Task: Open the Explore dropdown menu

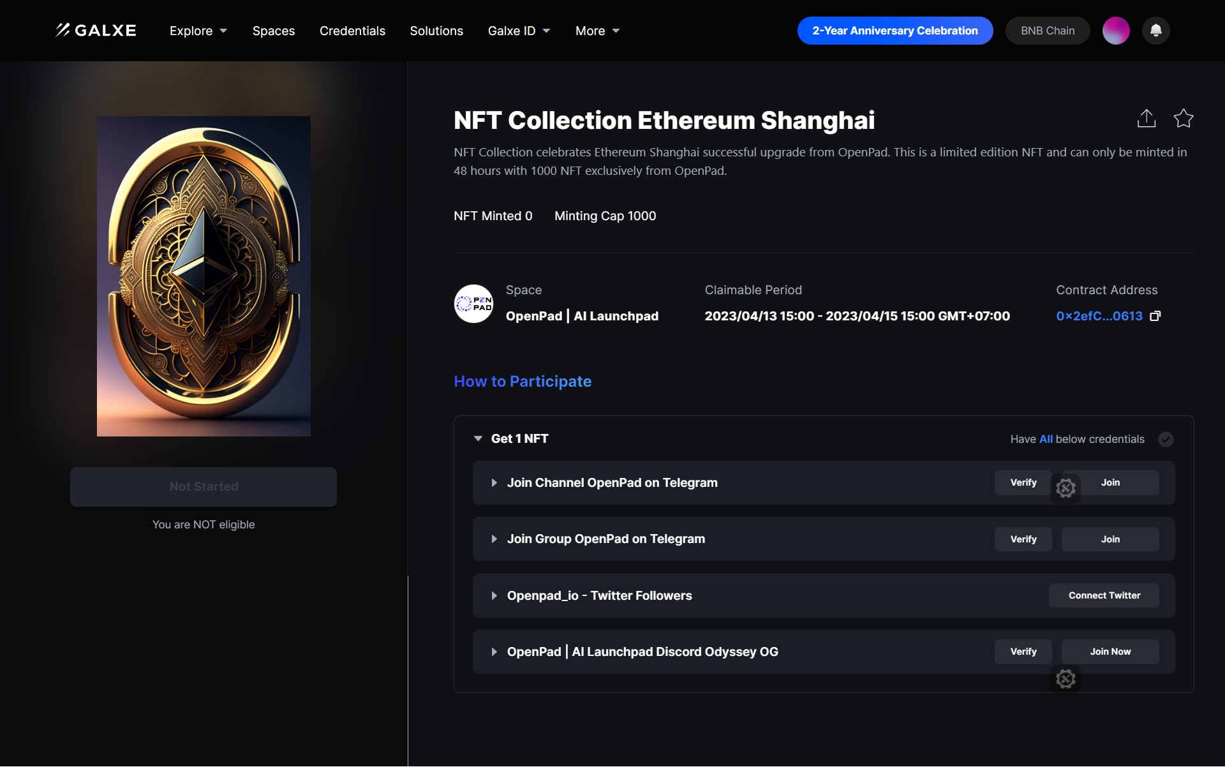Action: (198, 31)
